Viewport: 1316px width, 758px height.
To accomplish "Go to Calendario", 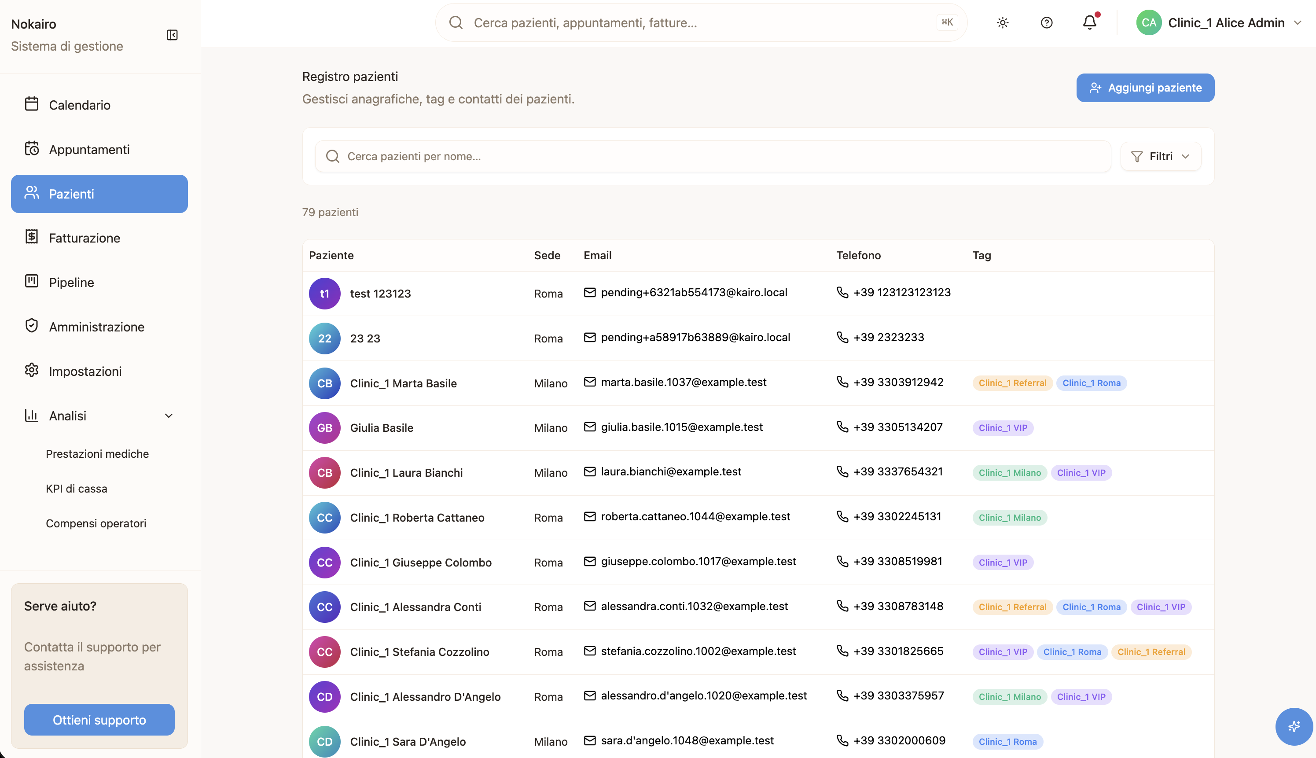I will pos(99,105).
